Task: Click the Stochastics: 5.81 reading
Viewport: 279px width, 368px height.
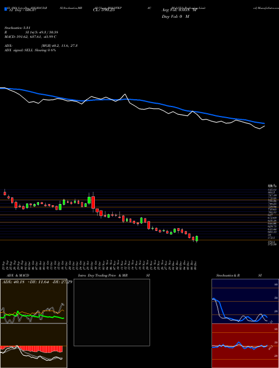Action: (17, 28)
